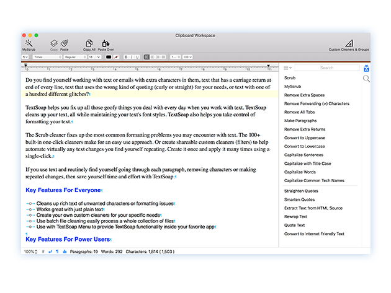Apply Remove Extra Spaces cleaner
This screenshot has height=293, width=391.
coord(304,95)
